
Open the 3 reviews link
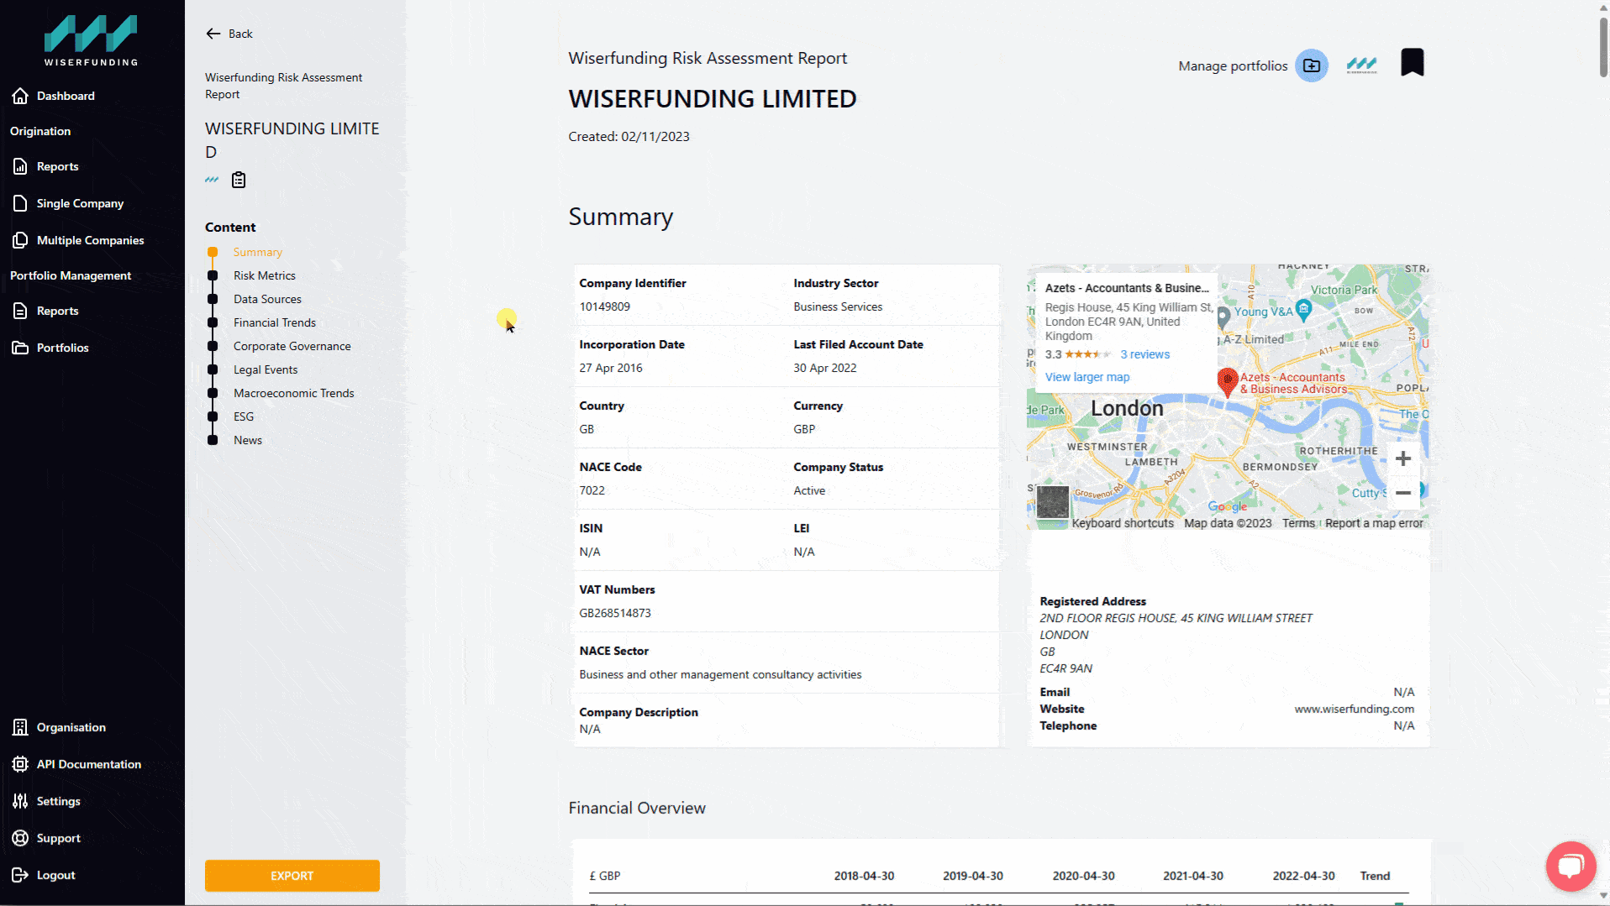[1144, 354]
